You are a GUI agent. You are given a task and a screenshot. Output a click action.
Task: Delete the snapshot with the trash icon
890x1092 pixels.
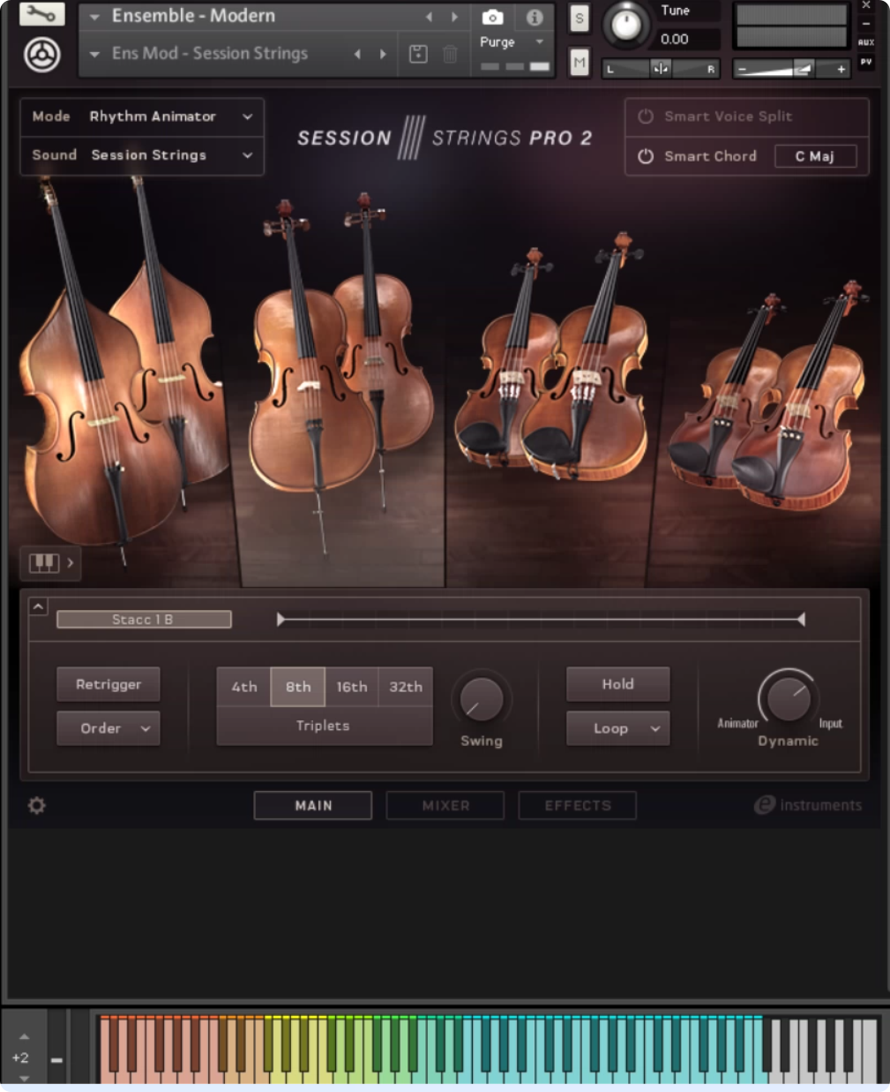pos(450,54)
